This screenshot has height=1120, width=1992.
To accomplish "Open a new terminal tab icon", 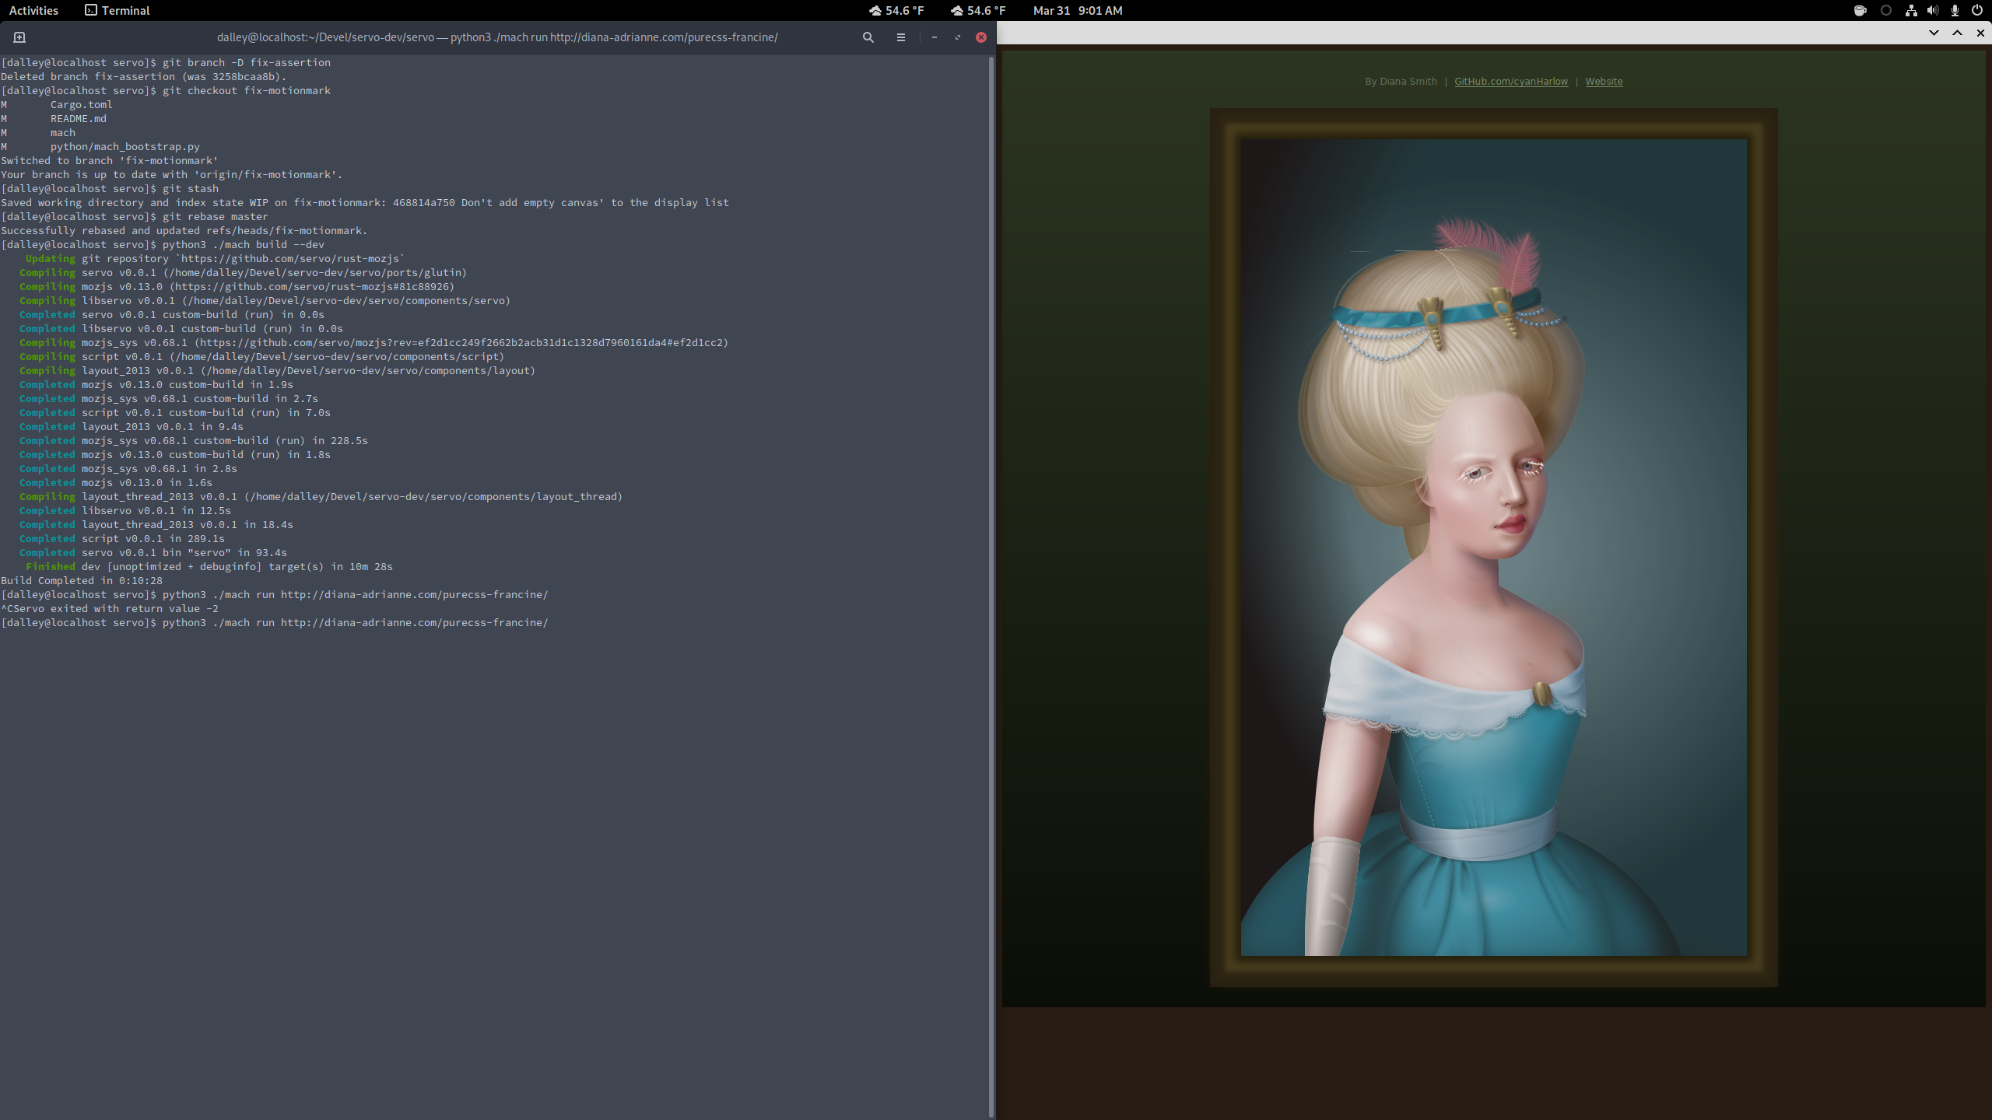I will pos(19,37).
